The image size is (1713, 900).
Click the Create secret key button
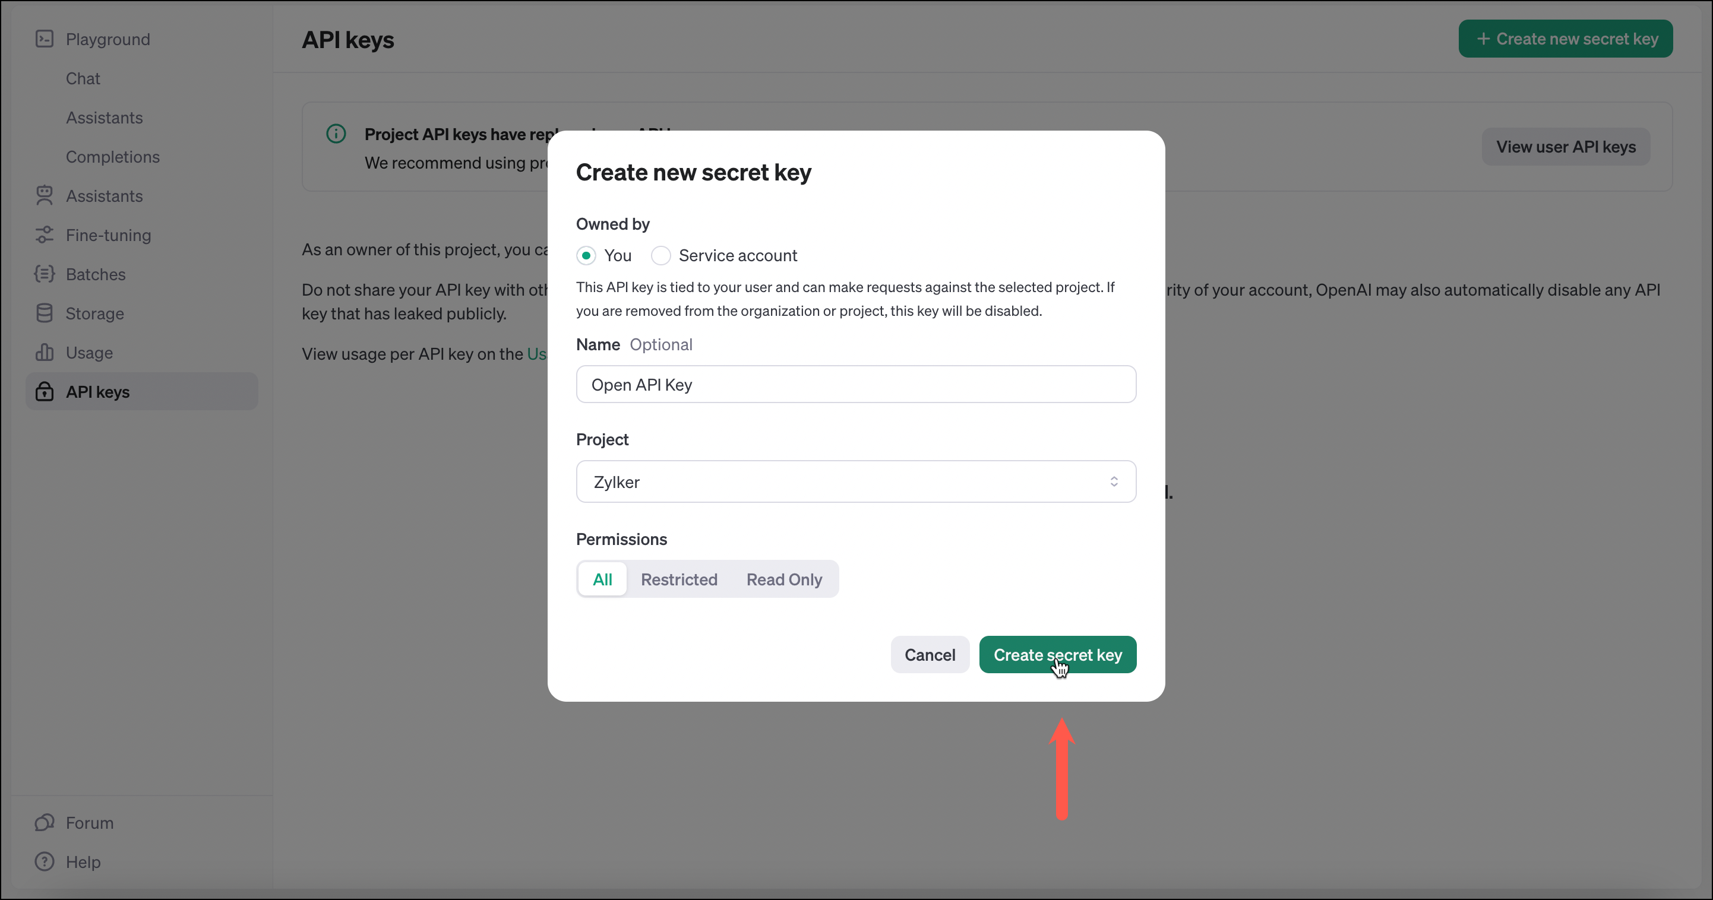point(1057,655)
